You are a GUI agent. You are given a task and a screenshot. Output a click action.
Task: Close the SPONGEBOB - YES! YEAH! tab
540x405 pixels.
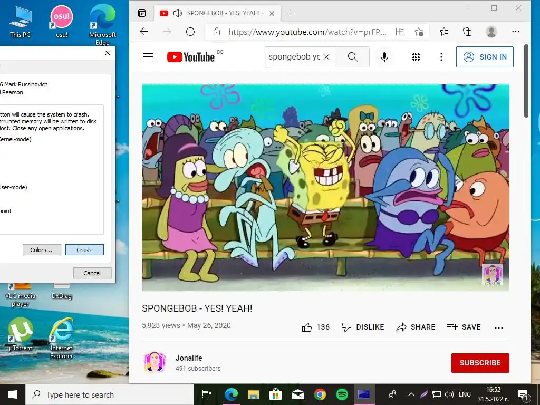point(272,13)
